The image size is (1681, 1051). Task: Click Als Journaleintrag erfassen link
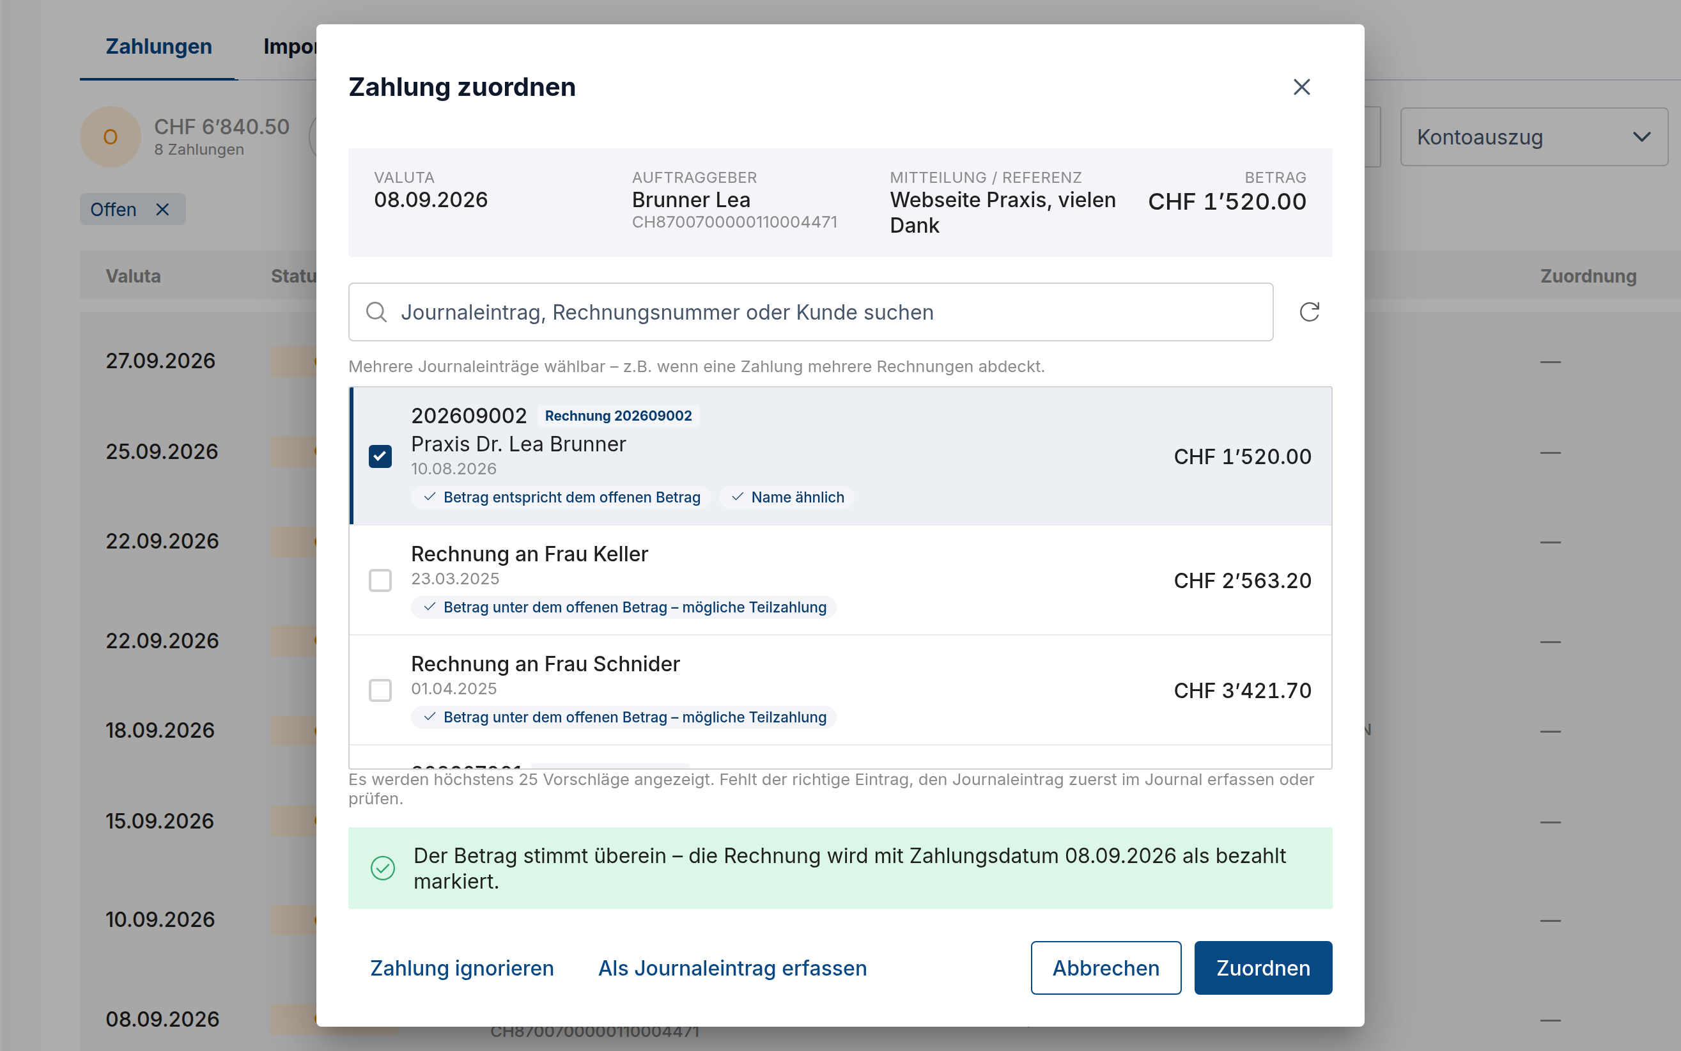(x=732, y=968)
